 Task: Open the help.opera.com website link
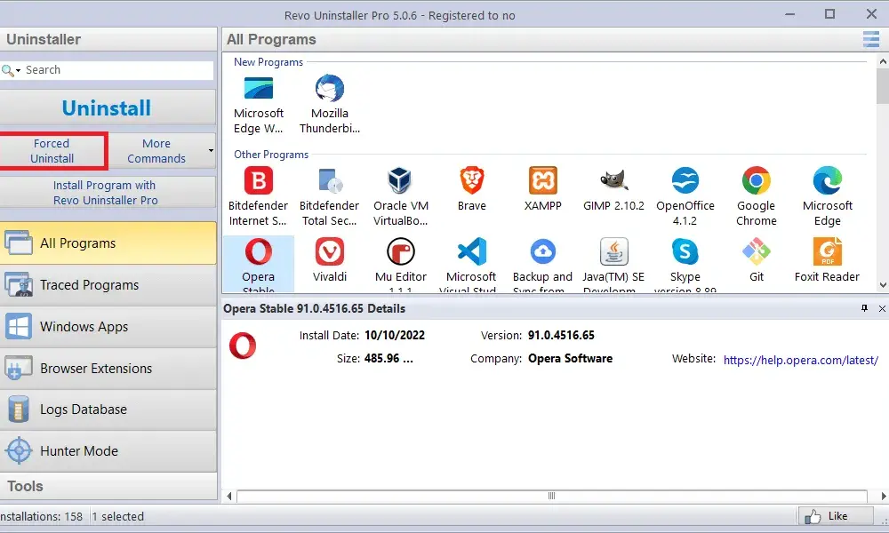tap(801, 361)
